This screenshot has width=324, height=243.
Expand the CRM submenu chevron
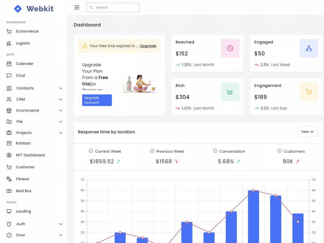point(61,99)
